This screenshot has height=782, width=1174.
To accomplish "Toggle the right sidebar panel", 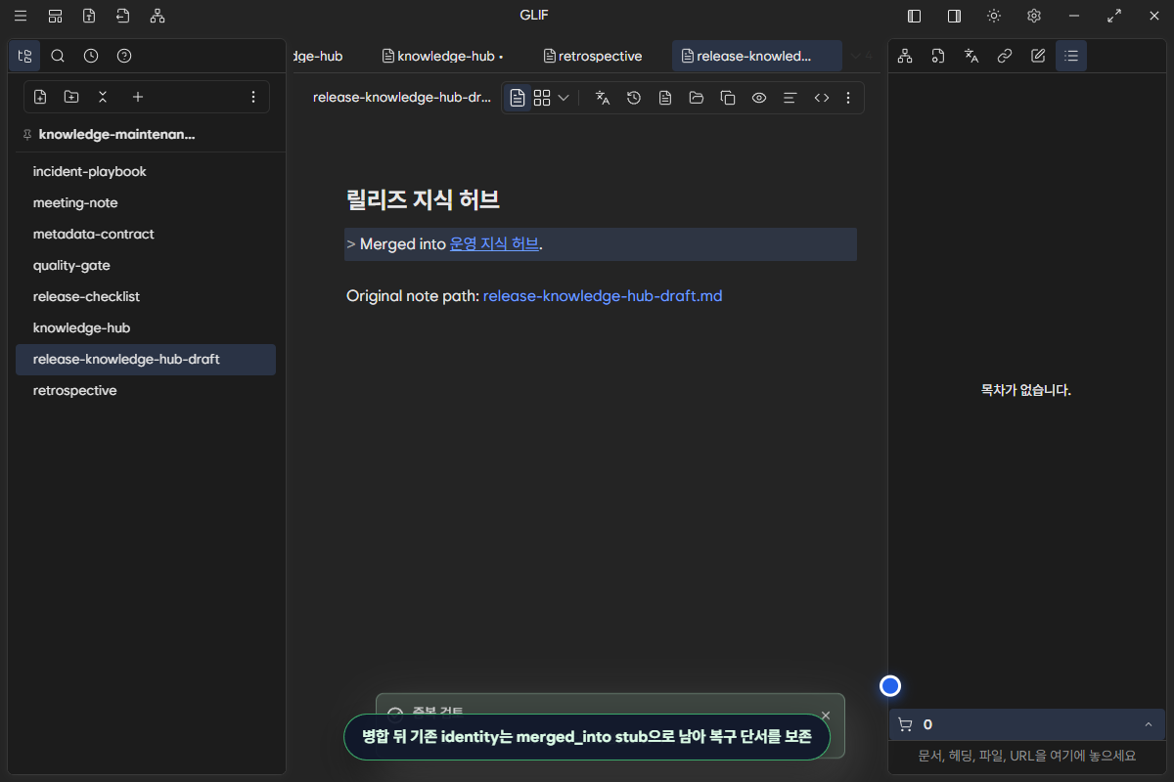I will coord(954,16).
